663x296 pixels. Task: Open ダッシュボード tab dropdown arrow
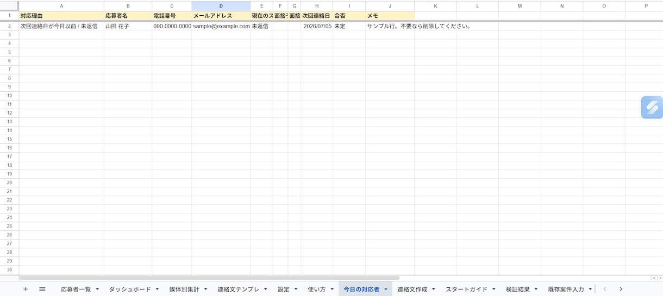pyautogui.click(x=157, y=289)
